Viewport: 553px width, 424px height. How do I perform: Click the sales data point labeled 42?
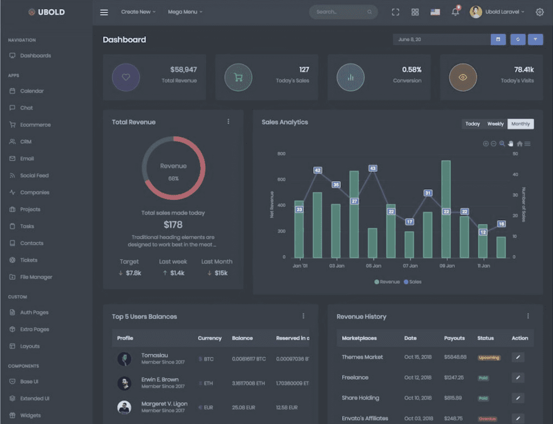(318, 170)
